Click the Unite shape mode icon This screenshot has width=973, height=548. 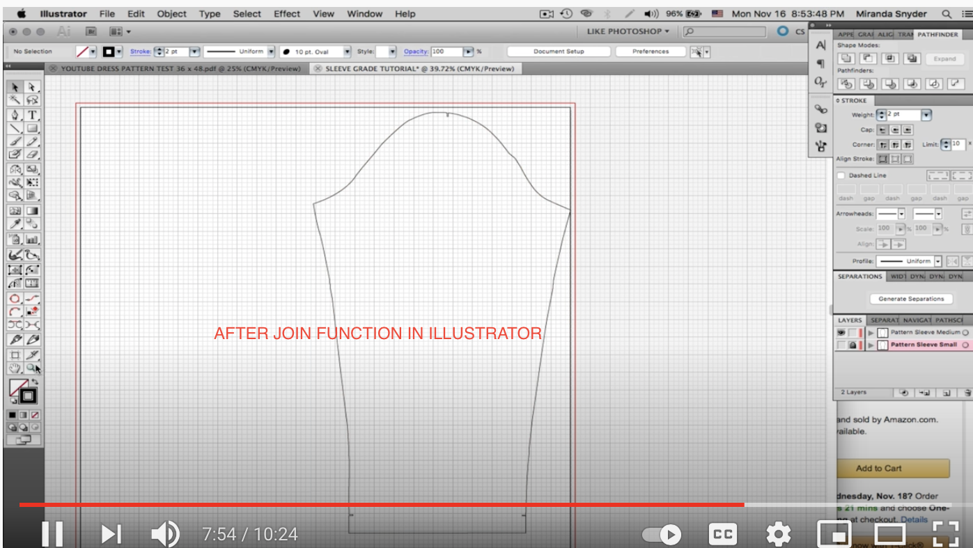point(846,58)
